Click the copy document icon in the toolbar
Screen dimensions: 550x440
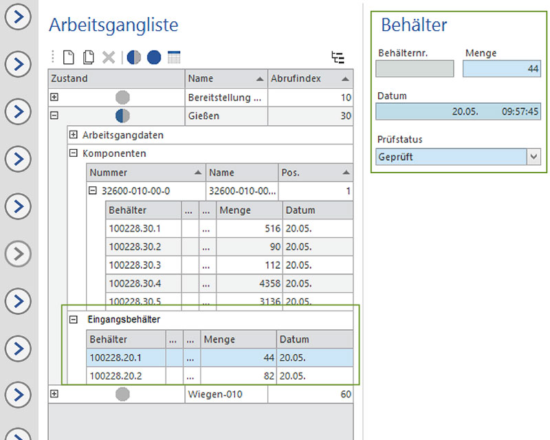90,57
